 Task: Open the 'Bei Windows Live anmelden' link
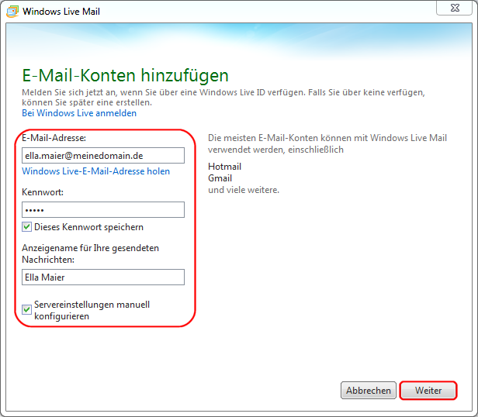click(79, 113)
